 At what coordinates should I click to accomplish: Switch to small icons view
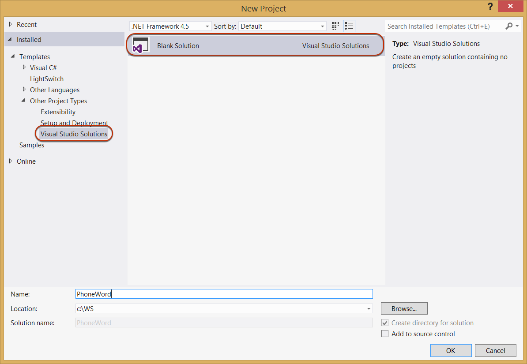tap(335, 26)
